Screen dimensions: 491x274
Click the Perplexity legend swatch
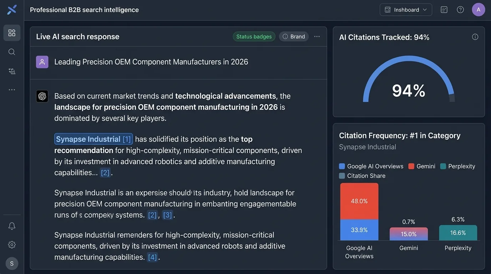coord(443,166)
